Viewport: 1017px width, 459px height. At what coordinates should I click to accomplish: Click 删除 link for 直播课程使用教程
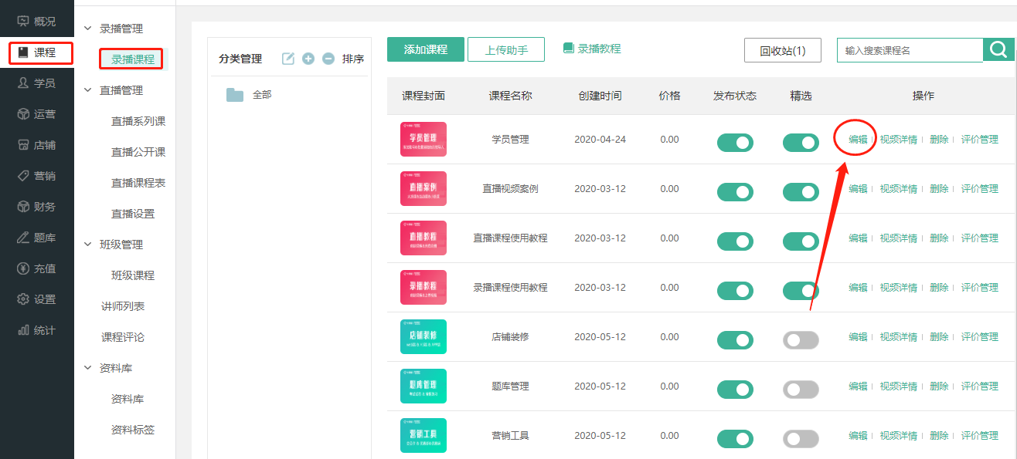coord(939,238)
